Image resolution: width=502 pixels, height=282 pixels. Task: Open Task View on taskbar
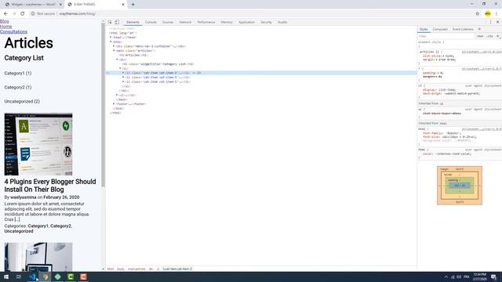(x=19, y=277)
